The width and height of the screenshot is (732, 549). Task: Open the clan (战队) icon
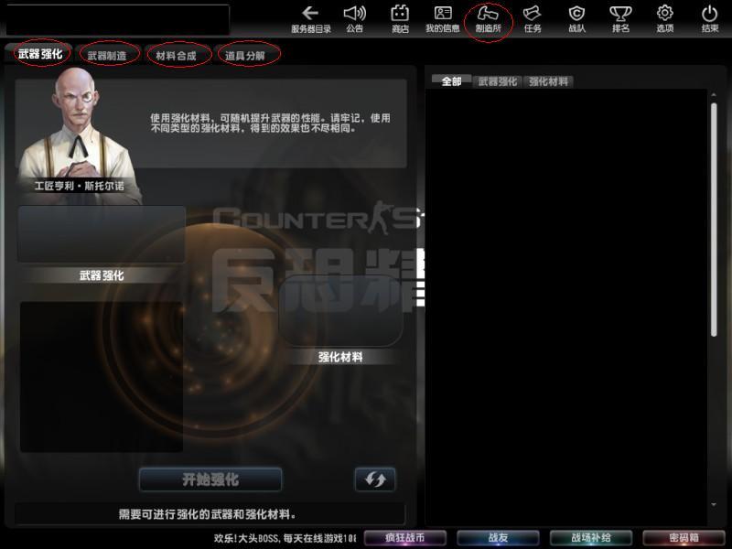577,19
